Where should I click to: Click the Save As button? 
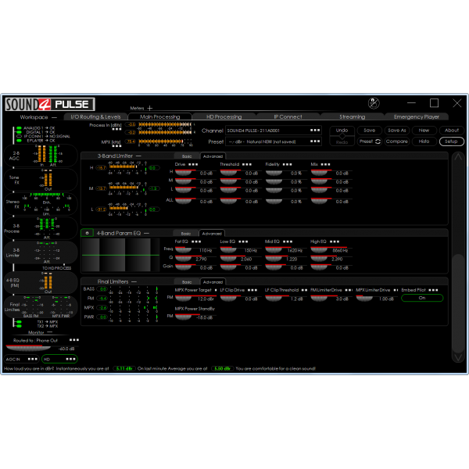397,131
